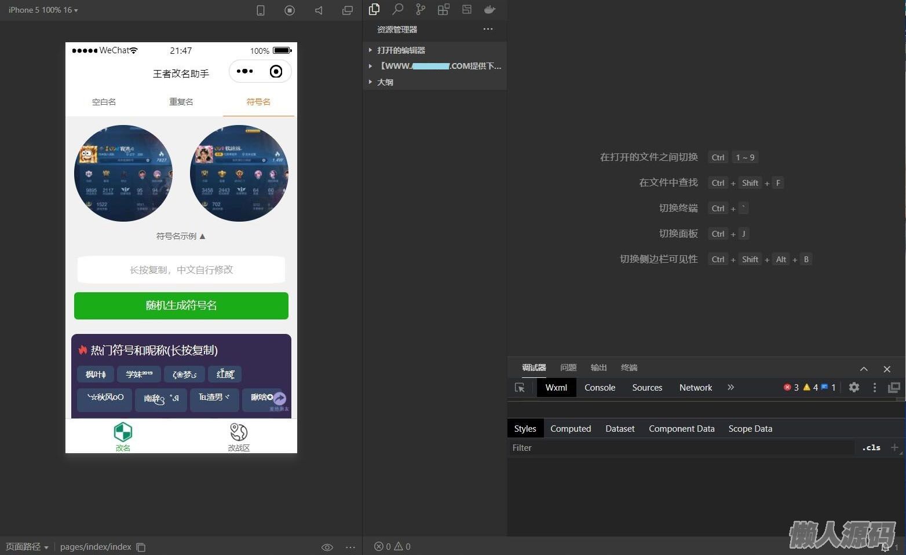
Task: Open the 页面路径 dropdown
Action: (x=27, y=547)
